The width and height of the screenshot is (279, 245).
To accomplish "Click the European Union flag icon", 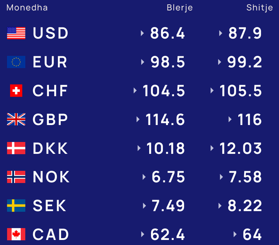I will point(16,62).
